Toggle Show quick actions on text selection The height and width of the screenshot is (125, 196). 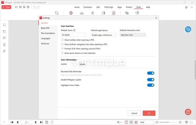(62, 53)
